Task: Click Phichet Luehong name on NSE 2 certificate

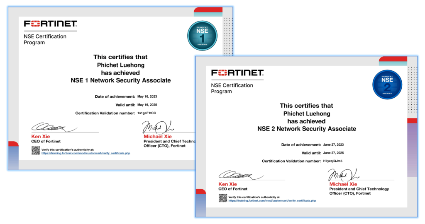Action: pos(307,113)
